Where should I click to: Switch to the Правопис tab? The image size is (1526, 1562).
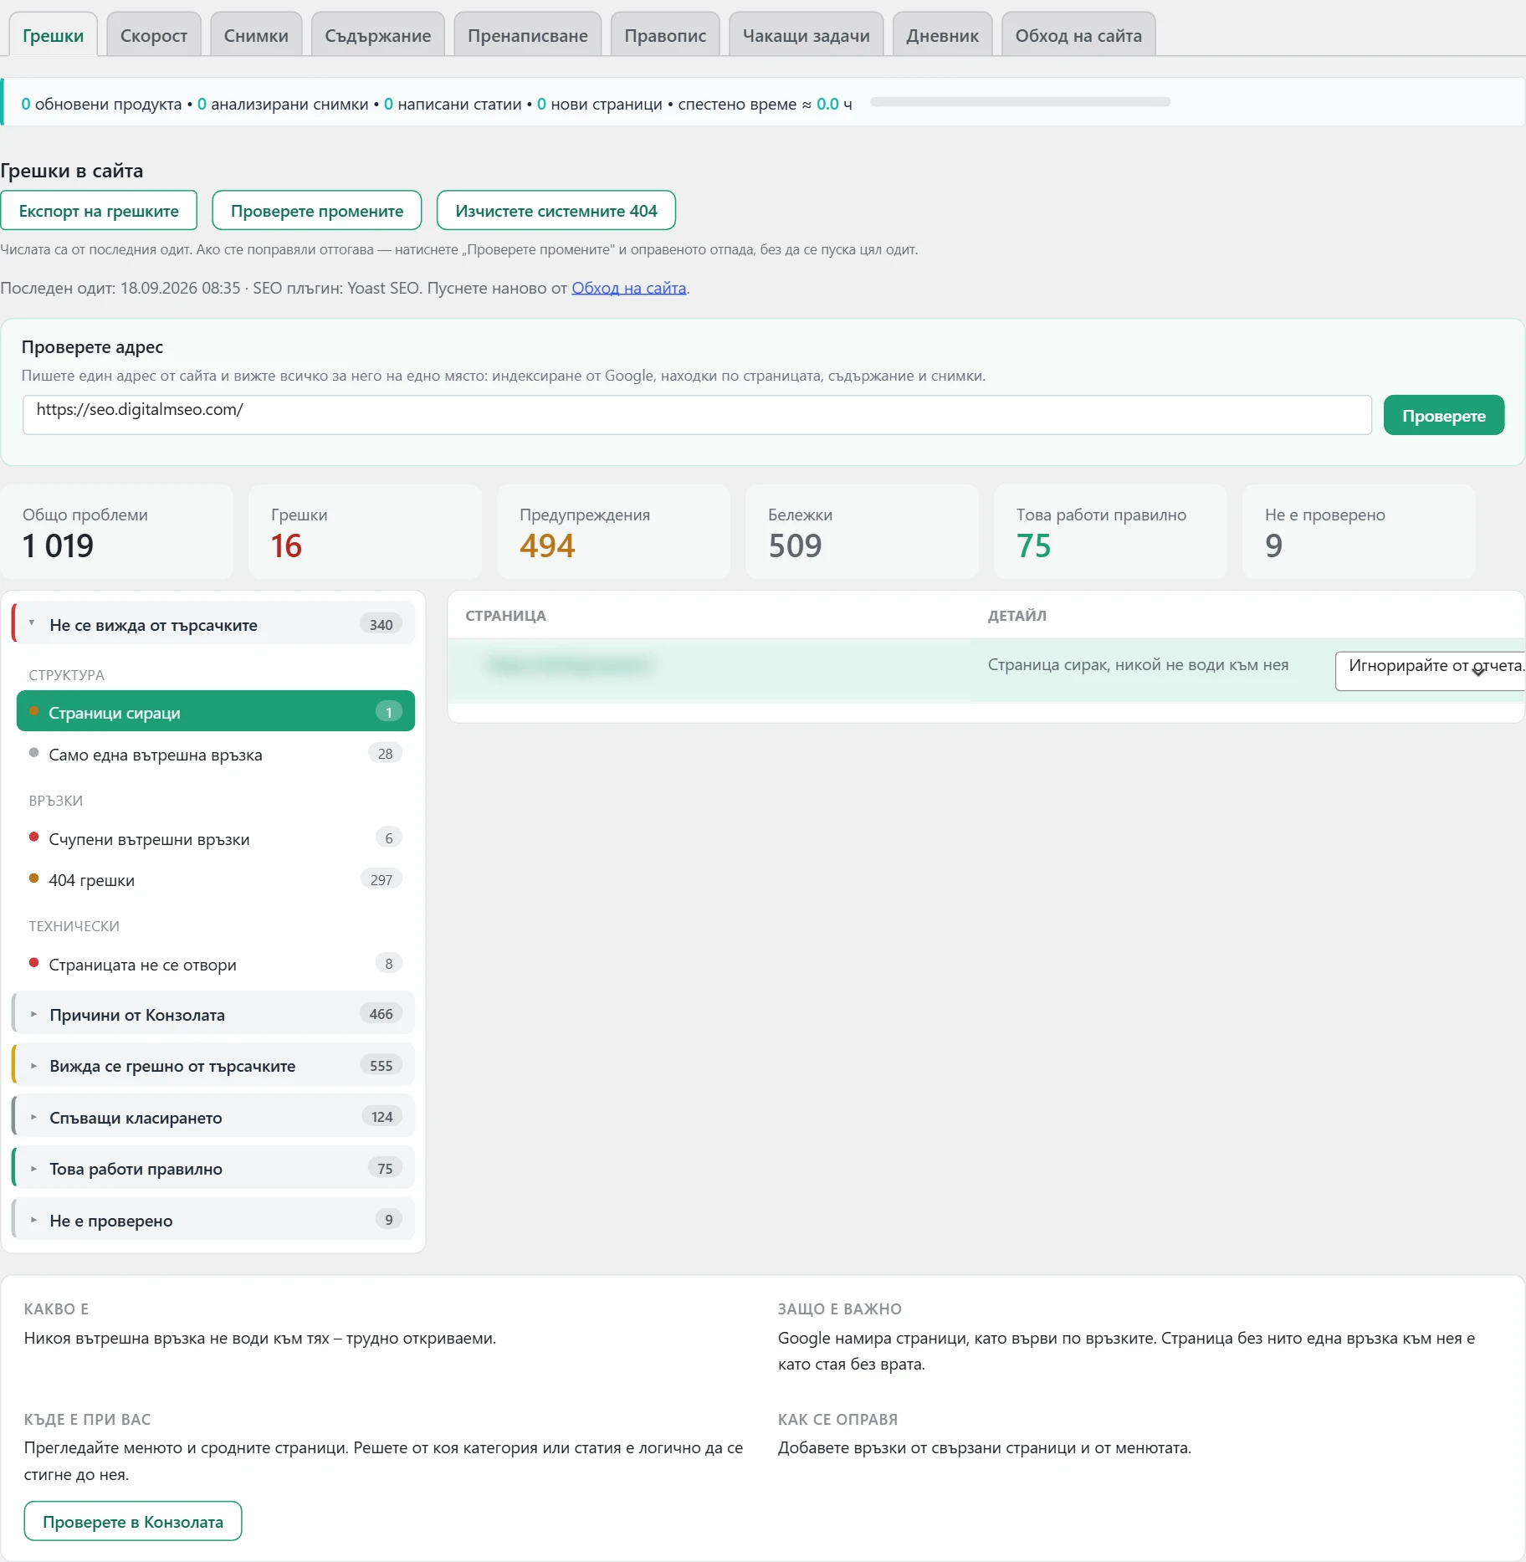pyautogui.click(x=665, y=35)
